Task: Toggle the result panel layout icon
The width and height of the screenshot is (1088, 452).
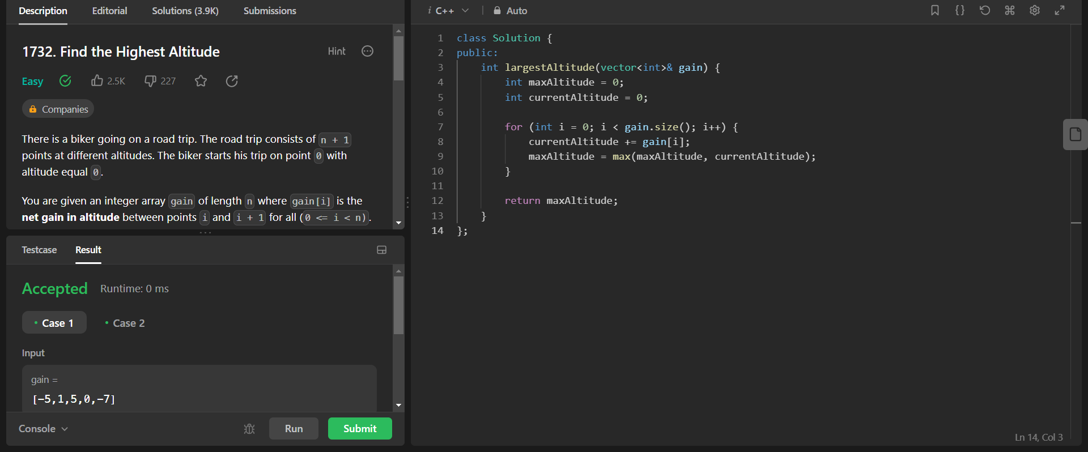Action: 382,250
